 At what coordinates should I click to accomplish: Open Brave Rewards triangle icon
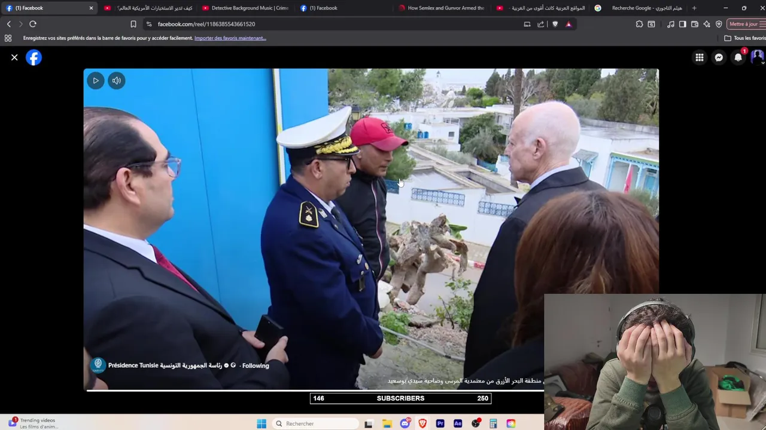pyautogui.click(x=569, y=24)
